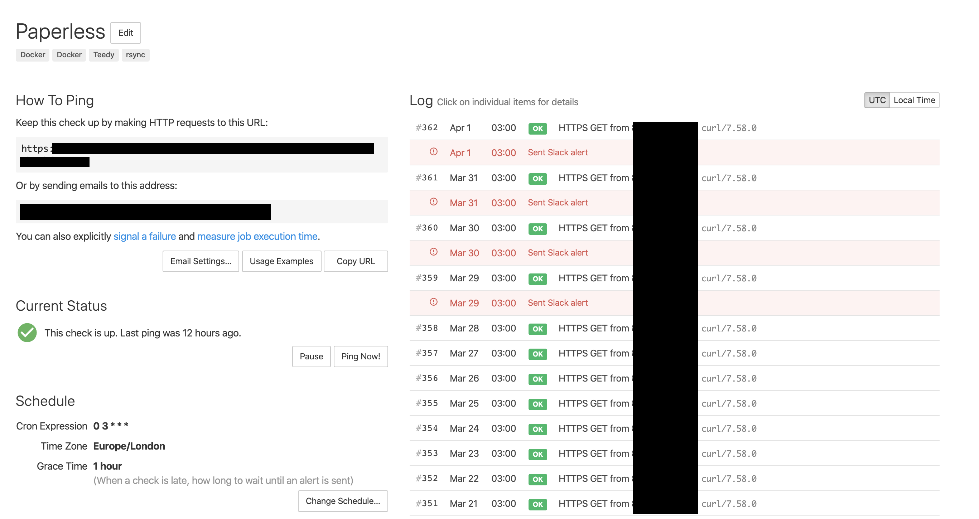Click the Apr 1 alert warning icon

tap(433, 152)
